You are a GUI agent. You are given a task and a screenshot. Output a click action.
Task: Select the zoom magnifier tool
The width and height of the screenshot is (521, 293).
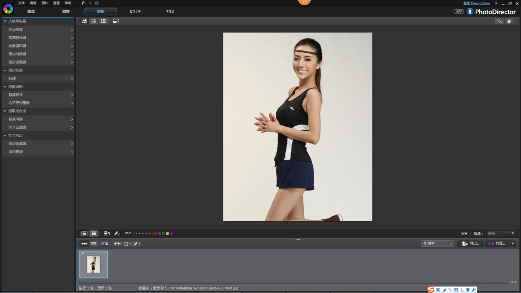(x=500, y=21)
